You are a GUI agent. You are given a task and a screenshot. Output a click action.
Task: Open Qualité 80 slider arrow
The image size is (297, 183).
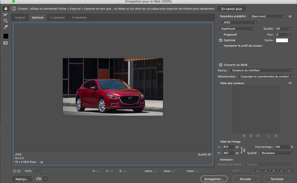[290, 29]
